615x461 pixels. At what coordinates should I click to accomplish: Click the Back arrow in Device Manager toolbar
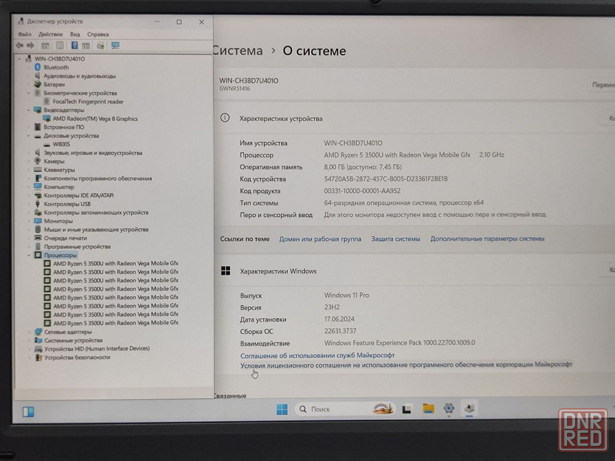[20, 46]
